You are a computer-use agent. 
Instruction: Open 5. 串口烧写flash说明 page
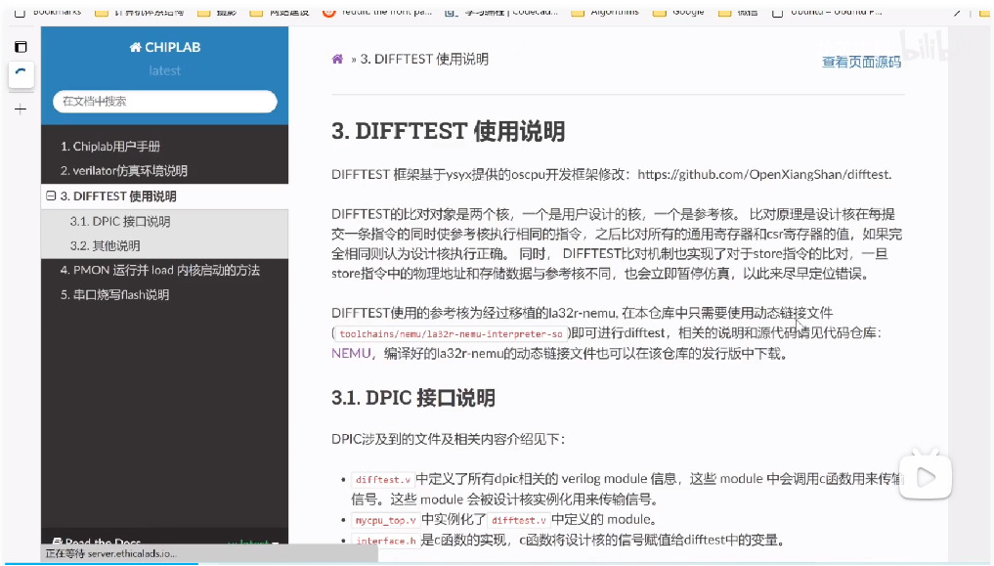point(114,294)
